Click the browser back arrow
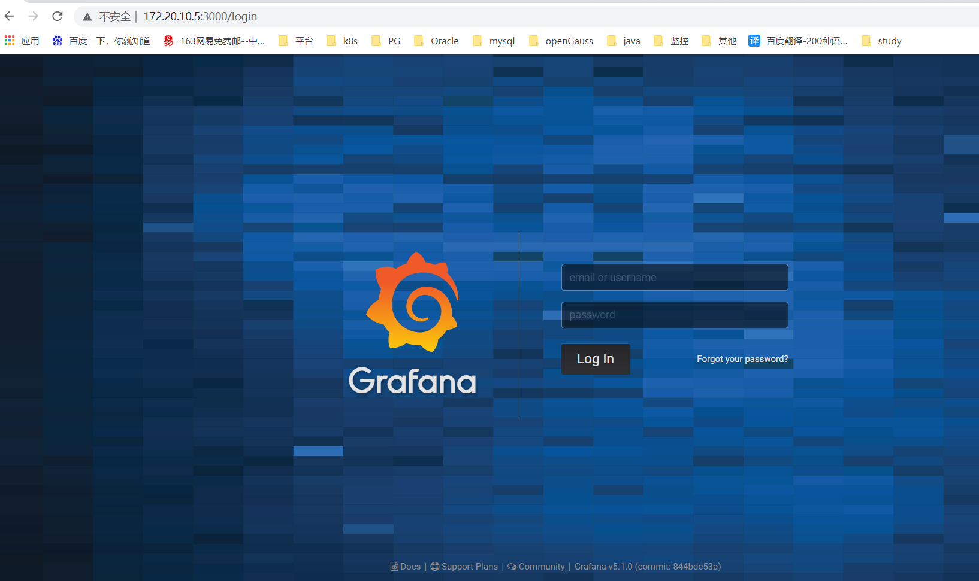The height and width of the screenshot is (581, 979). pyautogui.click(x=10, y=16)
